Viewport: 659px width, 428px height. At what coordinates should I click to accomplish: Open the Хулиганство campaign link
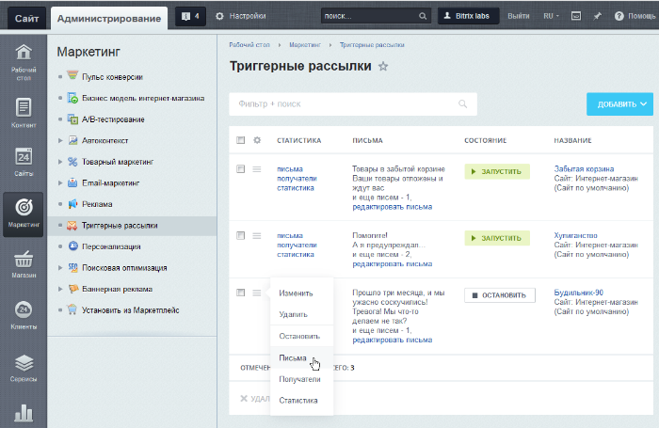(x=575, y=235)
